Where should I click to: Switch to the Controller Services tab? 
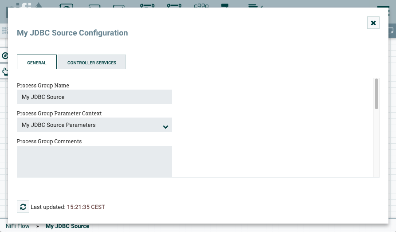[x=92, y=63]
